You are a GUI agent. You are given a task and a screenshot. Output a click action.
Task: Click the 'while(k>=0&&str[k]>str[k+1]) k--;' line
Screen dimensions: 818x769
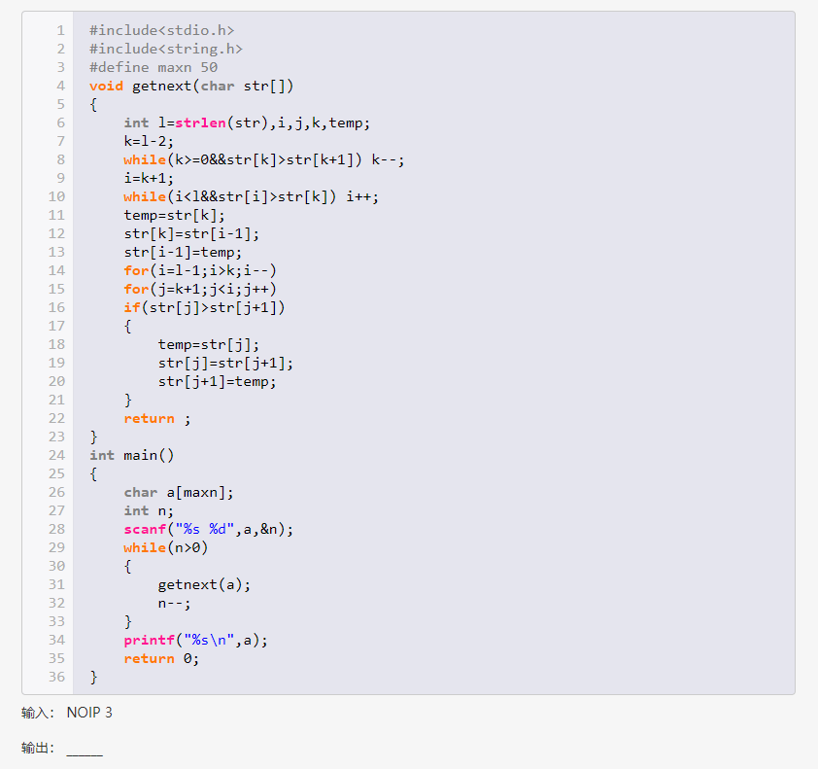(x=264, y=159)
